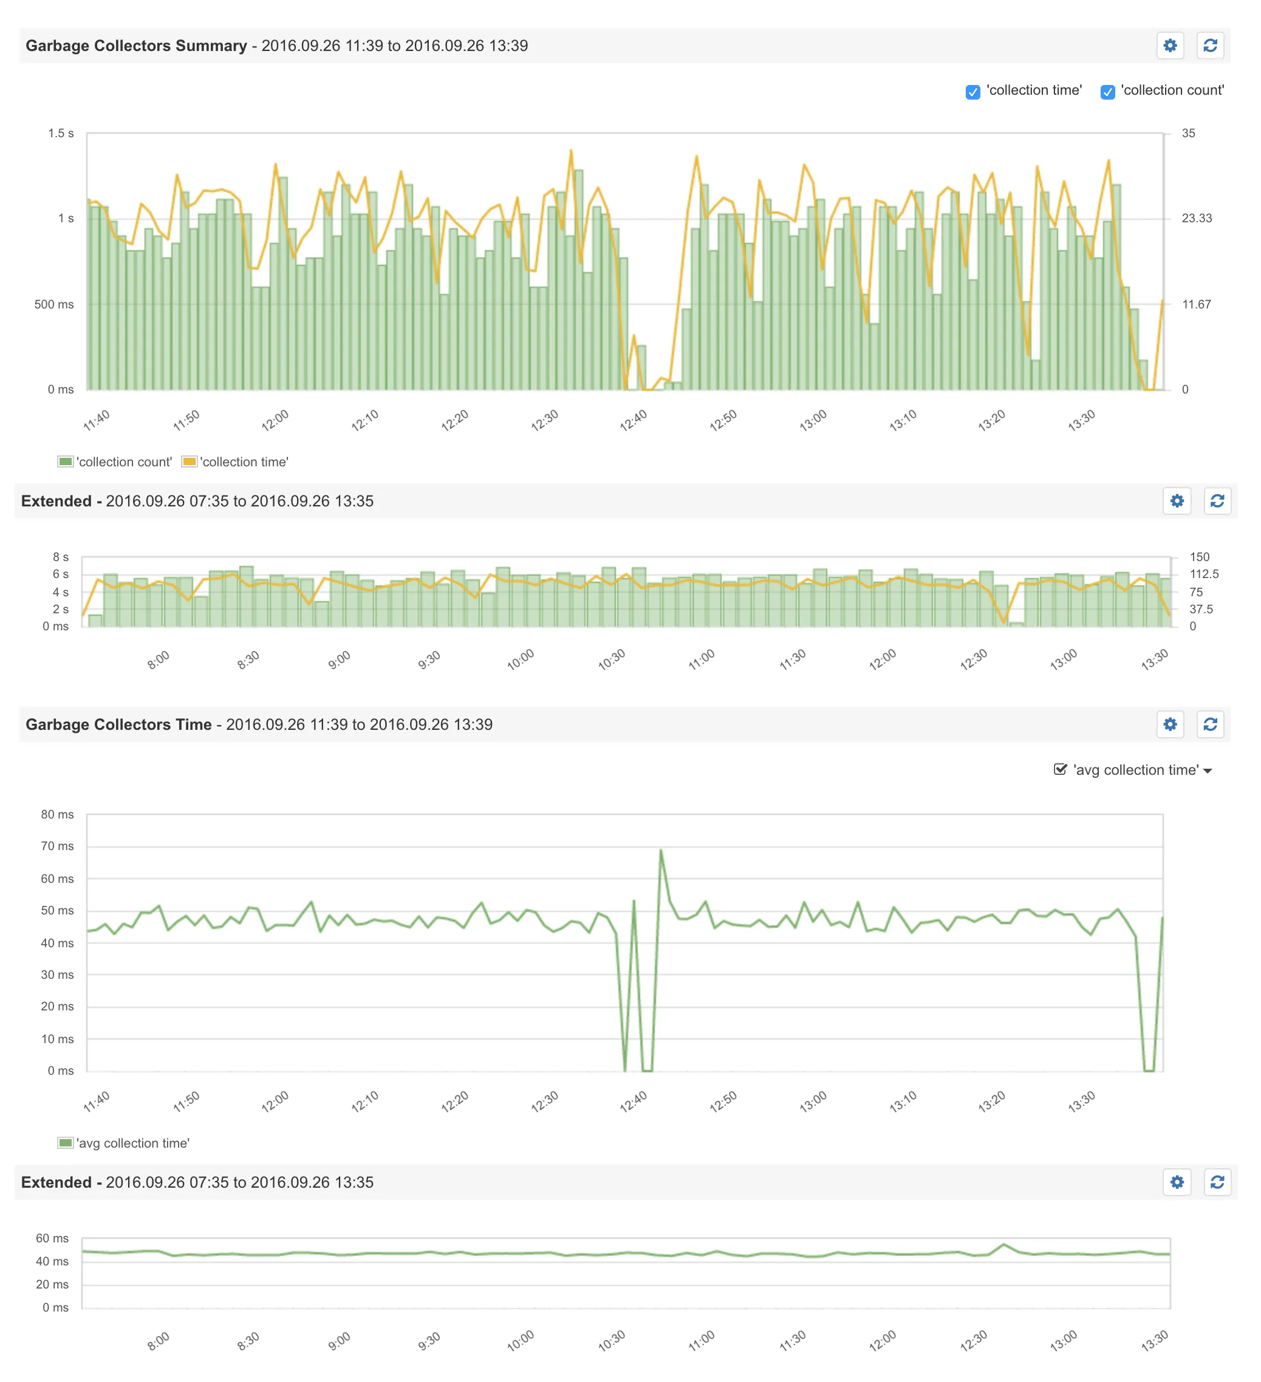1261x1382 pixels.
Task: Open settings gear for Garbage Collectors Summary
Action: pos(1170,46)
